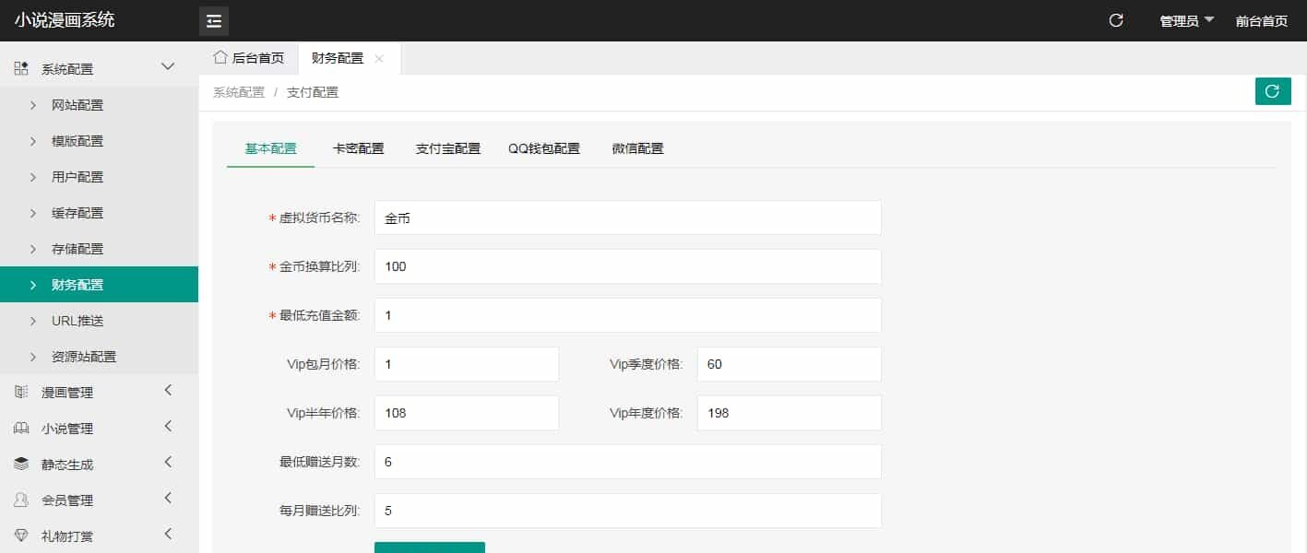Click inside the Vip包月价格 input field
Image resolution: width=1307 pixels, height=553 pixels.
466,363
